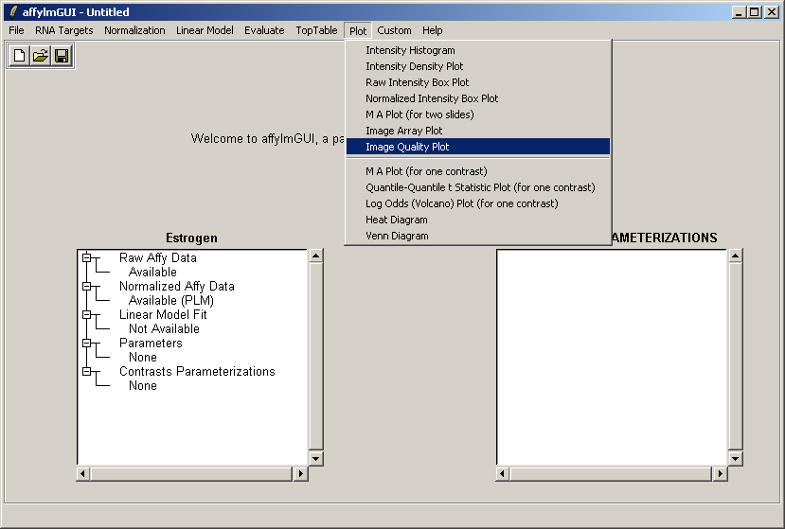Open the TopTable menu
The width and height of the screenshot is (785, 529).
(316, 30)
